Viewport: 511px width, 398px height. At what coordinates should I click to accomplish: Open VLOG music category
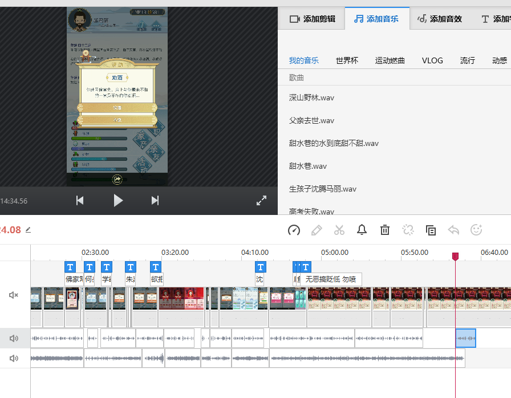[x=432, y=60]
